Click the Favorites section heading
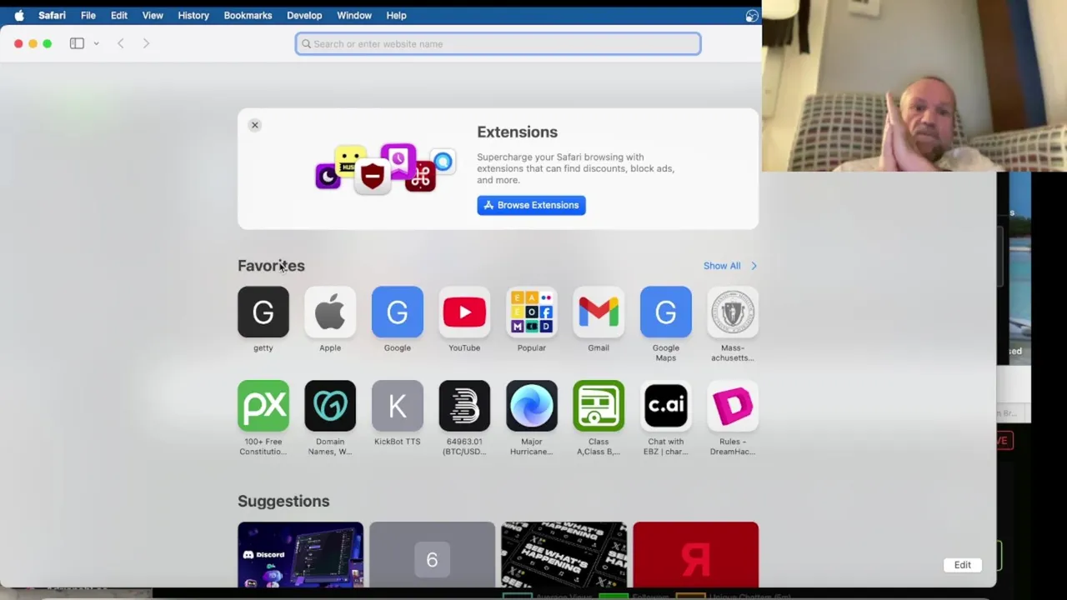 pos(271,266)
